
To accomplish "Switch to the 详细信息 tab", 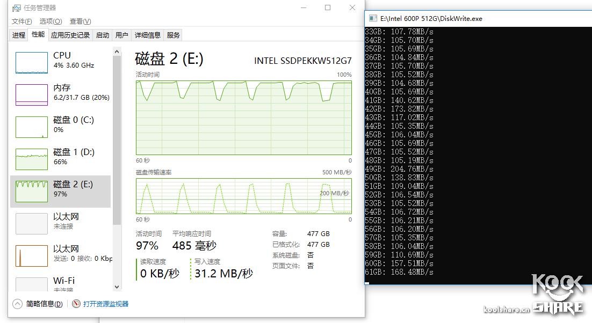I will [x=147, y=35].
